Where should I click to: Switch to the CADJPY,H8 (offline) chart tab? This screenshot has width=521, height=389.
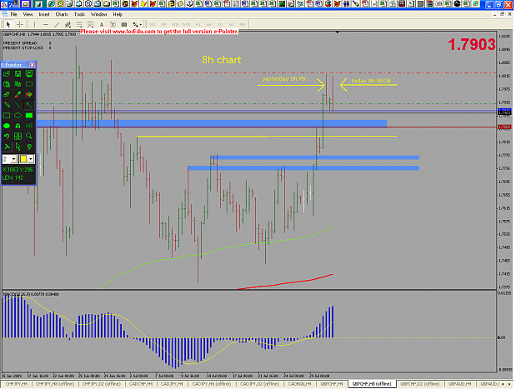point(212,384)
